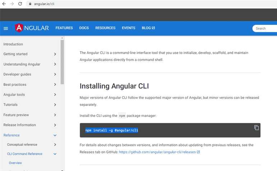Collapse the Reference section chevron

55,136
